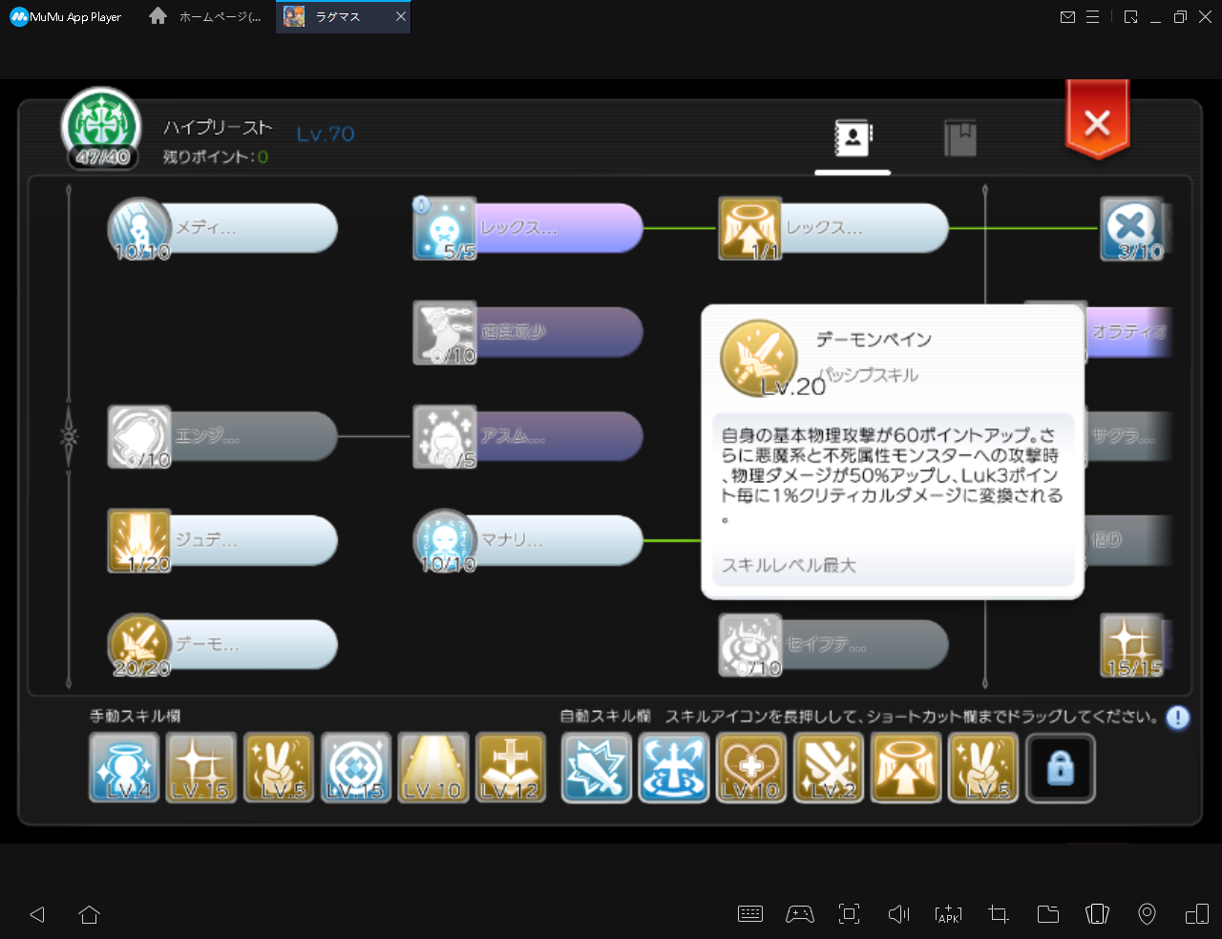The height and width of the screenshot is (939, 1222).
Task: Click the LV.5 manual skill slot hand icon
Action: [279, 767]
